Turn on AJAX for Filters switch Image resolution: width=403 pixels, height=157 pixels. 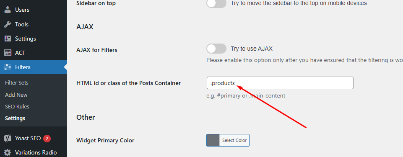coord(216,49)
